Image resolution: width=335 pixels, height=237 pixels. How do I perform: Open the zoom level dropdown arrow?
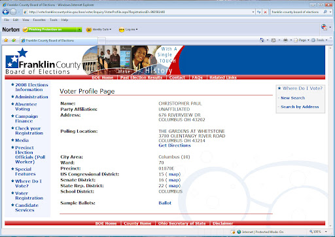[326, 232]
